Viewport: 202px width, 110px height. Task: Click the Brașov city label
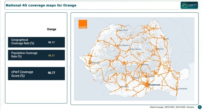[x=145, y=64]
